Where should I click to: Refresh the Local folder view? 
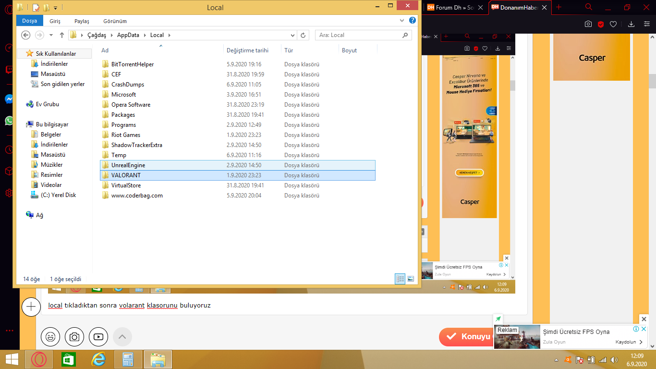click(303, 35)
